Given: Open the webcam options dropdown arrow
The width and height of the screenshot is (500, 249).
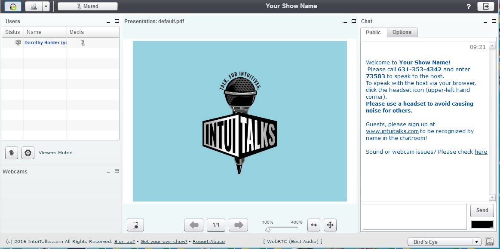Looking at the screenshot, I should 46,6.
